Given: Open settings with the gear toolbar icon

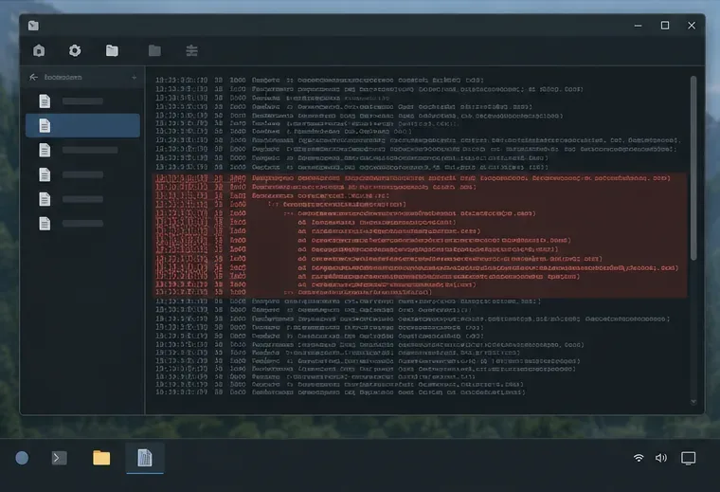Looking at the screenshot, I should tap(75, 50).
